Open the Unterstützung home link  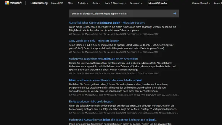coord(39,3)
